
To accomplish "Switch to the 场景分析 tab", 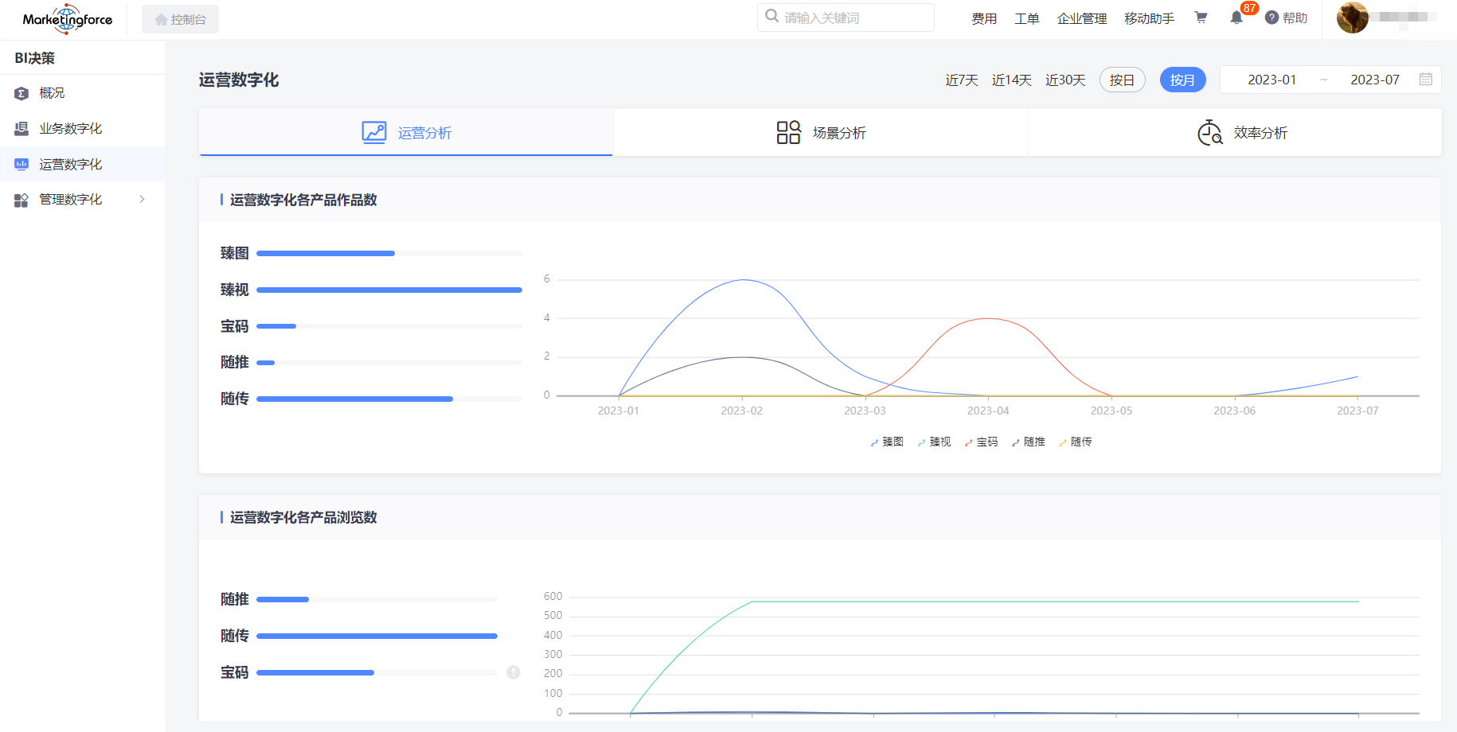I will click(821, 133).
